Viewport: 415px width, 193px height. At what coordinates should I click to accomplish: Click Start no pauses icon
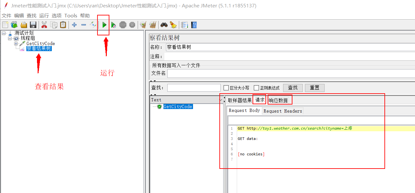(114, 25)
